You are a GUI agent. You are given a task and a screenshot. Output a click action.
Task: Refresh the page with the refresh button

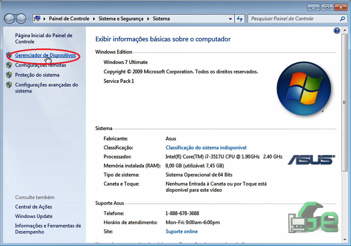click(x=240, y=19)
